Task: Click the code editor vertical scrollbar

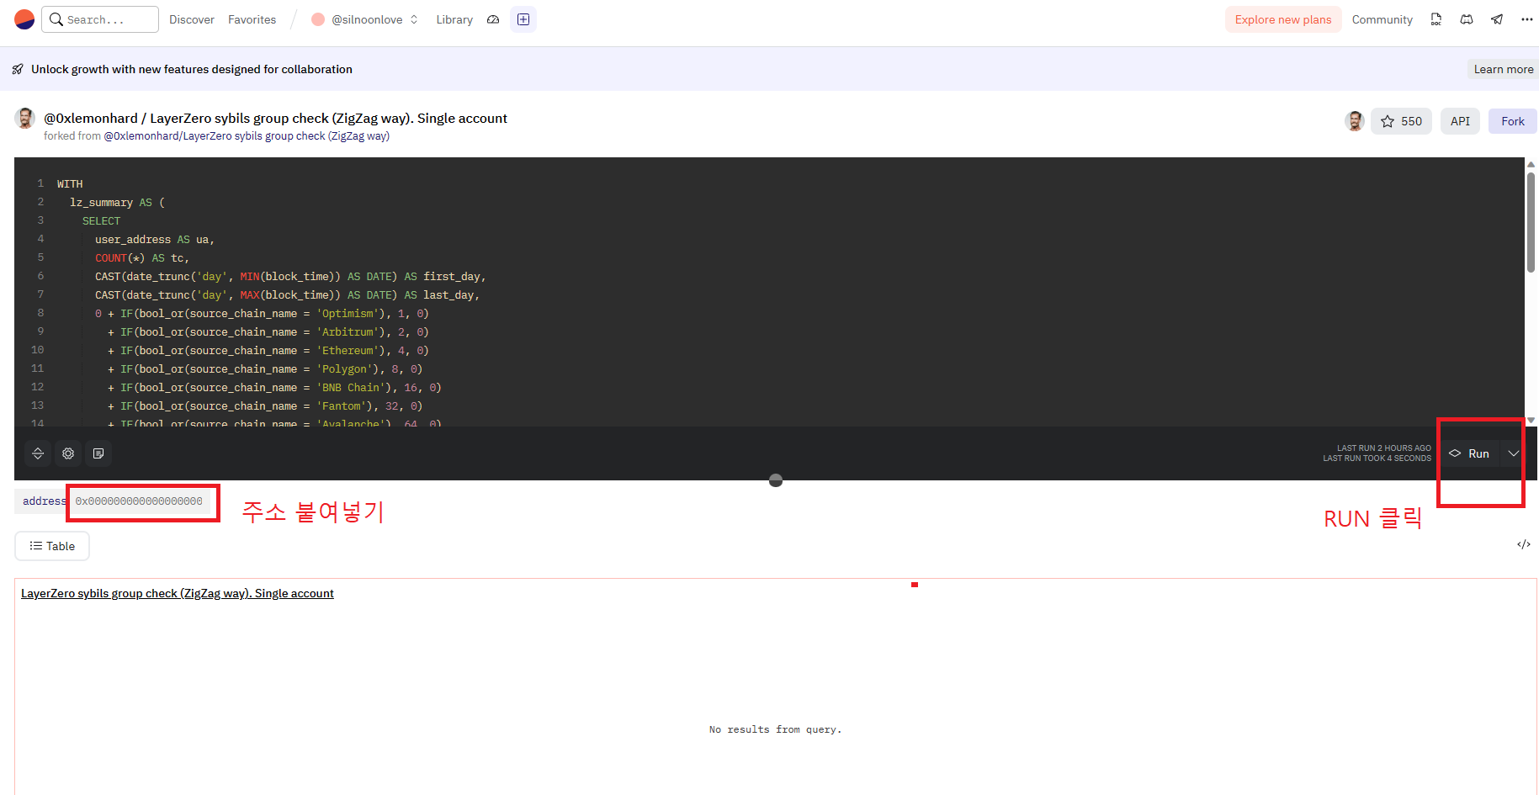Action: (1531, 223)
